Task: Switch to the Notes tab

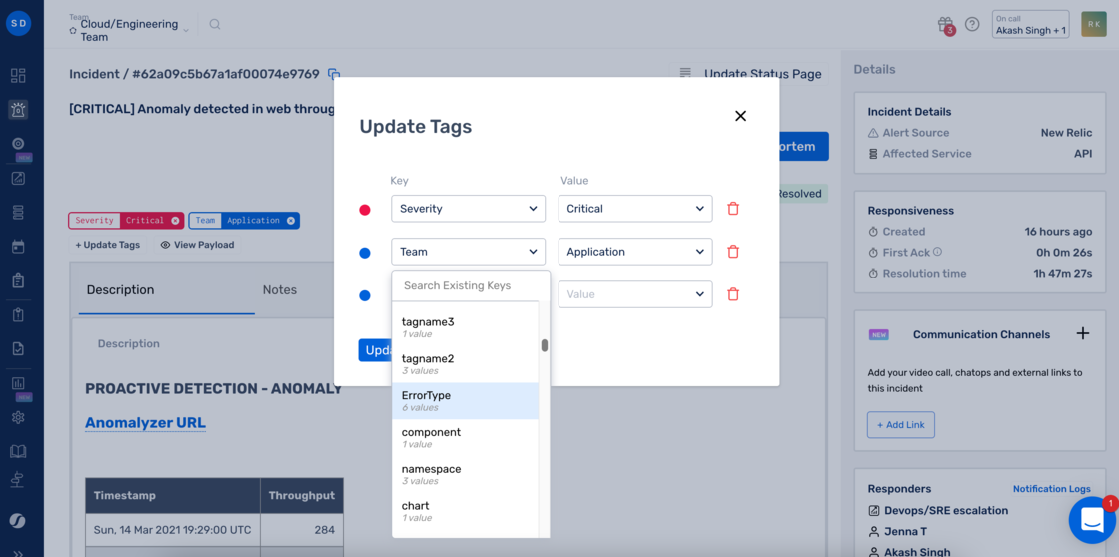Action: point(280,290)
